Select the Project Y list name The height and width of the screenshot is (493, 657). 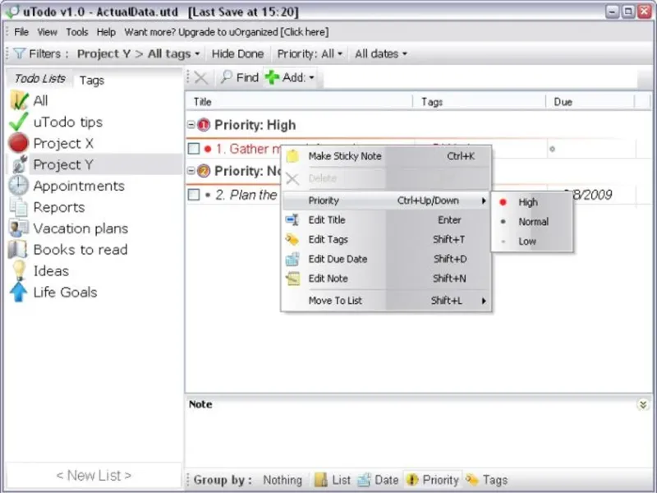63,165
